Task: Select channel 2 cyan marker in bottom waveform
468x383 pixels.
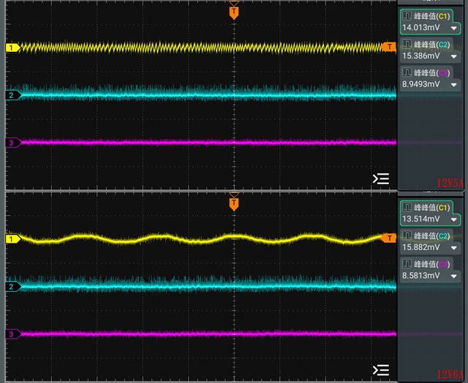Action: click(13, 287)
